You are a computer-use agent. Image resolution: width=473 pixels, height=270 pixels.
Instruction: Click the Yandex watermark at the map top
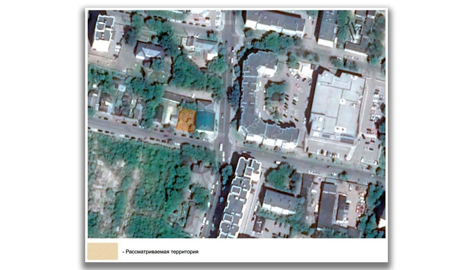235,34
